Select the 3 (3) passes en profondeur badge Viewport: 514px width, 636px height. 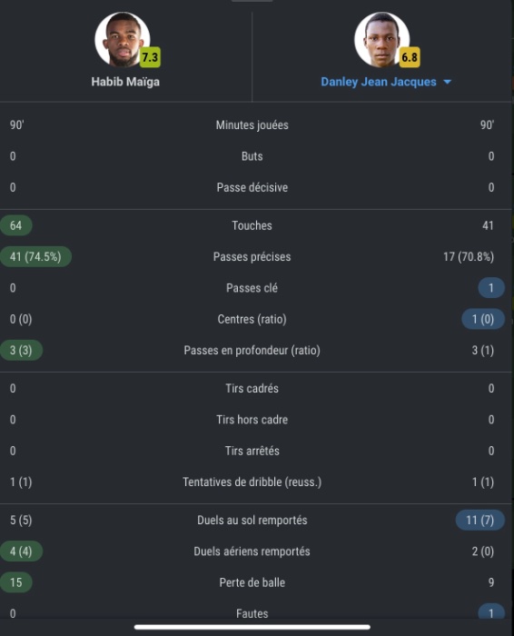click(x=21, y=351)
